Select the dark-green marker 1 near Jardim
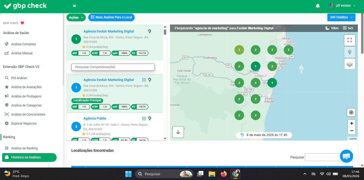The width and height of the screenshot is (364, 180). click(x=255, y=66)
